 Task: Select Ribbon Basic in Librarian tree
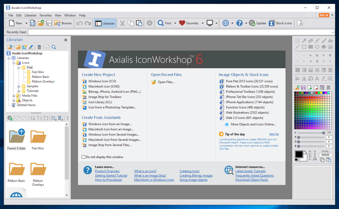pos(41,77)
